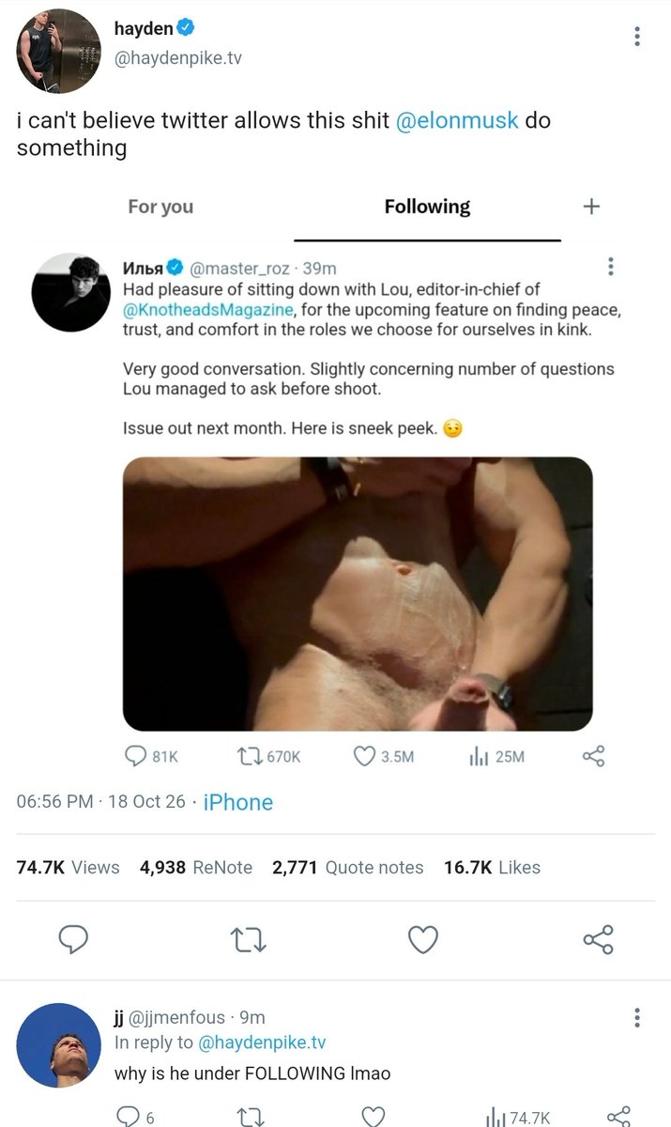Click the iPhone source label

coord(238,802)
